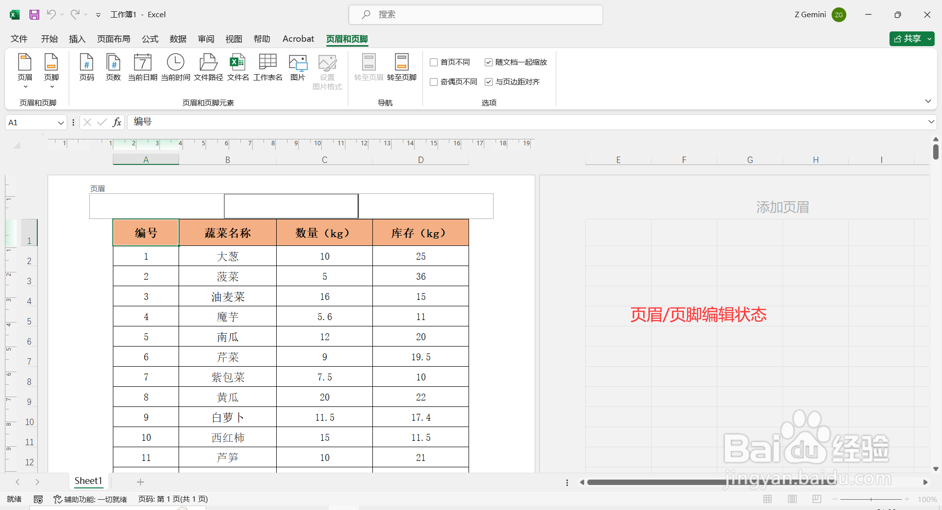Add a new sheet
The width and height of the screenshot is (942, 510).
pos(140,482)
